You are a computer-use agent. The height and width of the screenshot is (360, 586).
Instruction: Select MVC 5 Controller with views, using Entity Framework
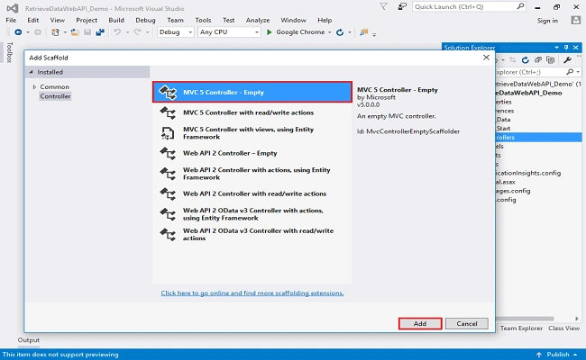click(x=252, y=133)
